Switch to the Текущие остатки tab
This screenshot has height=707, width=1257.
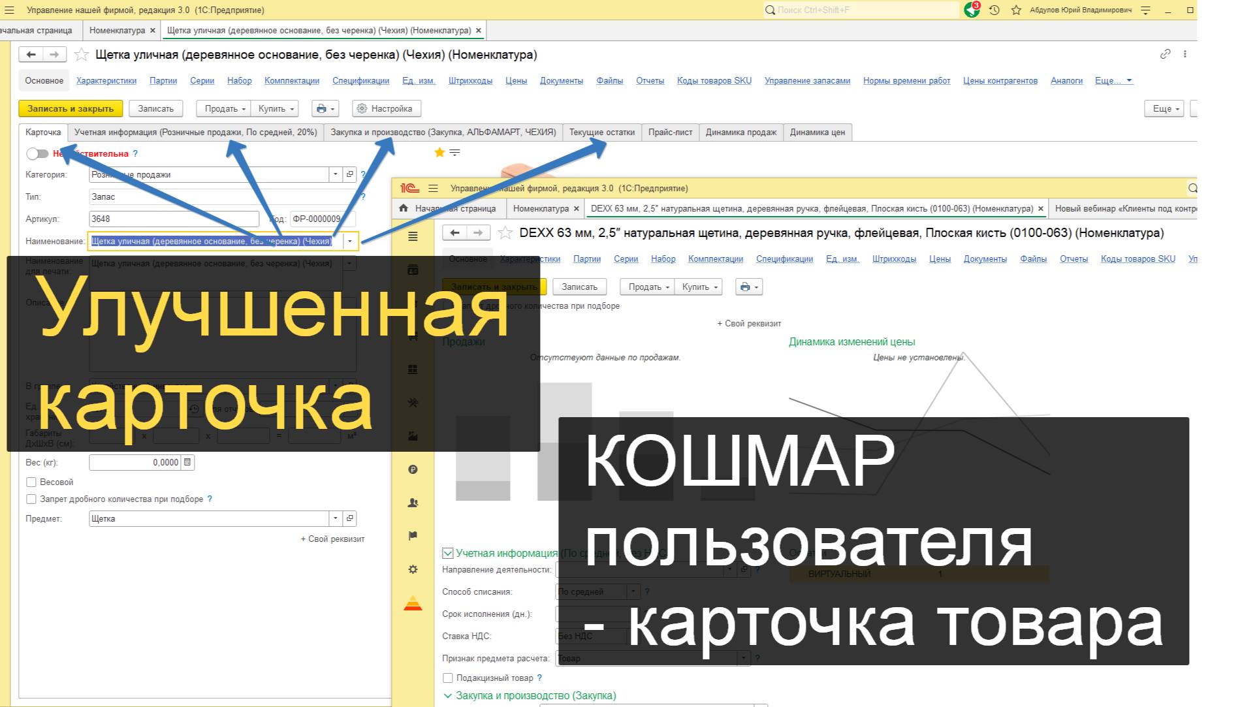click(601, 132)
